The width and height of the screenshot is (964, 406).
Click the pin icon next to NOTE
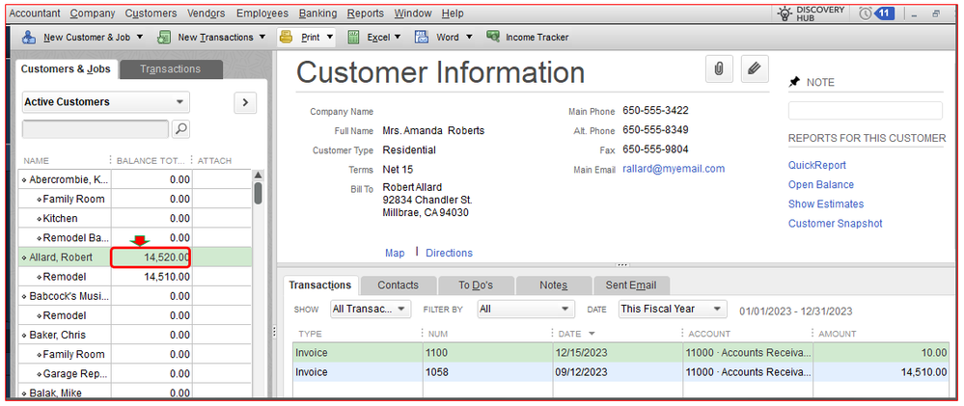(794, 82)
